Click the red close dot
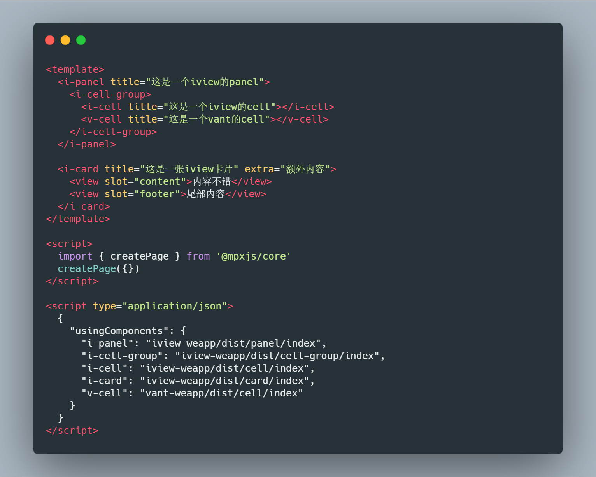The image size is (596, 477). 50,40
